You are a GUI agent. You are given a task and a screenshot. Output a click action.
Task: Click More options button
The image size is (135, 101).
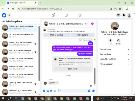(x=83, y=35)
